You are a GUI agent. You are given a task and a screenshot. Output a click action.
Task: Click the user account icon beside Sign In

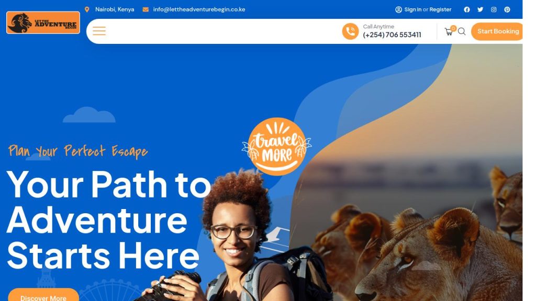(x=398, y=9)
